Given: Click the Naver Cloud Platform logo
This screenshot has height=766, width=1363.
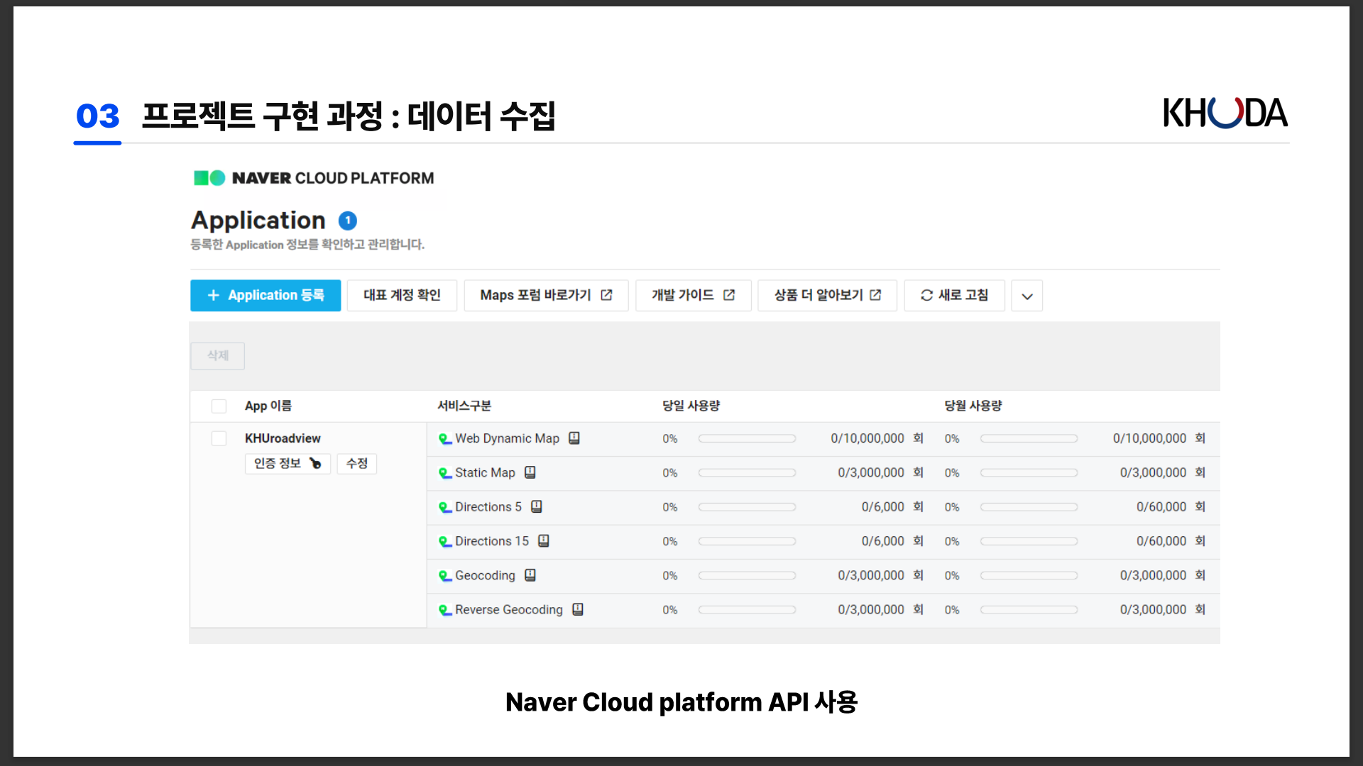Looking at the screenshot, I should (x=313, y=178).
